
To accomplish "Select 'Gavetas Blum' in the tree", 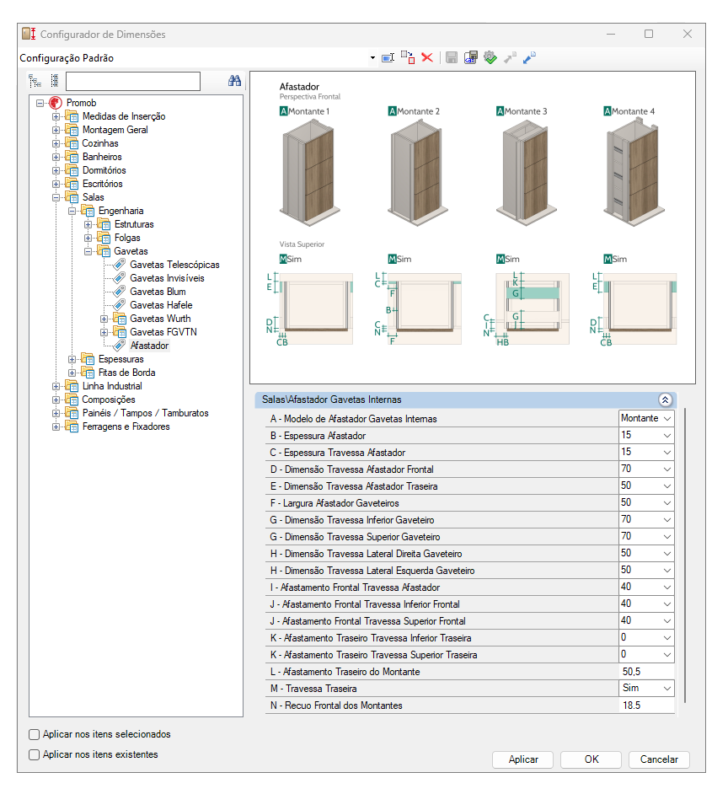I will [158, 292].
